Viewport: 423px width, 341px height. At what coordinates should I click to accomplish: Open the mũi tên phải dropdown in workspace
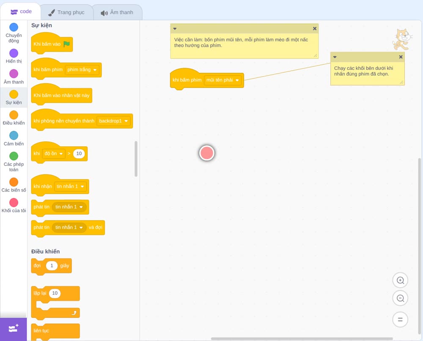[222, 80]
